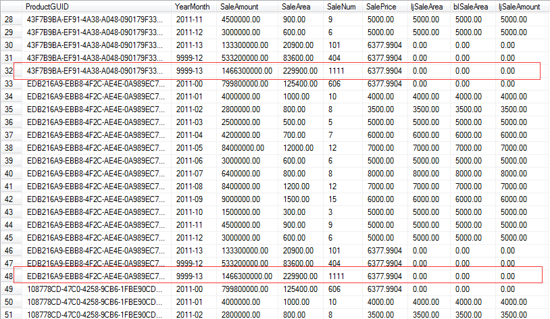Screen dimensions: 550x319
Task: Click ljSaleAmount 8000.00 in row 40
Action: 514,174
